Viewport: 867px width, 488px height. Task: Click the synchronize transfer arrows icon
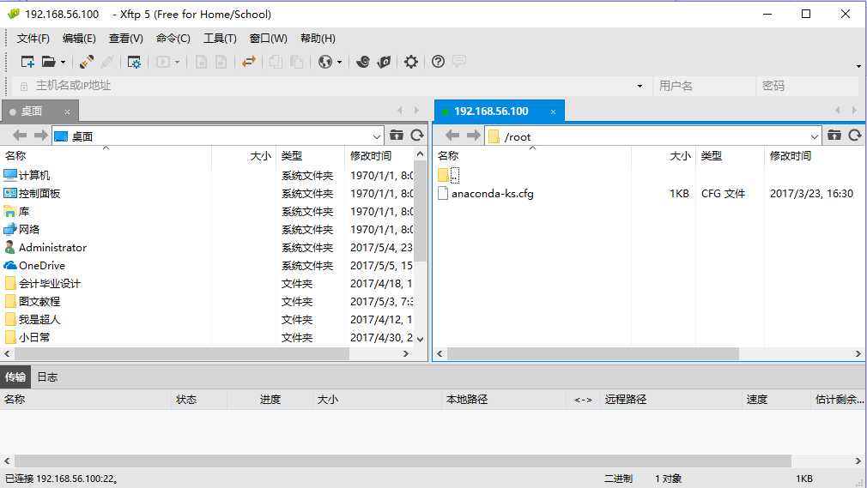pos(249,62)
